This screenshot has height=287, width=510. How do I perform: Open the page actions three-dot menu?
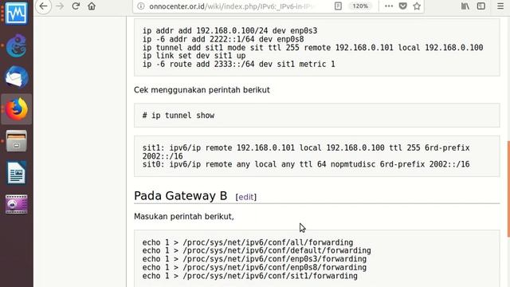pos(389,6)
